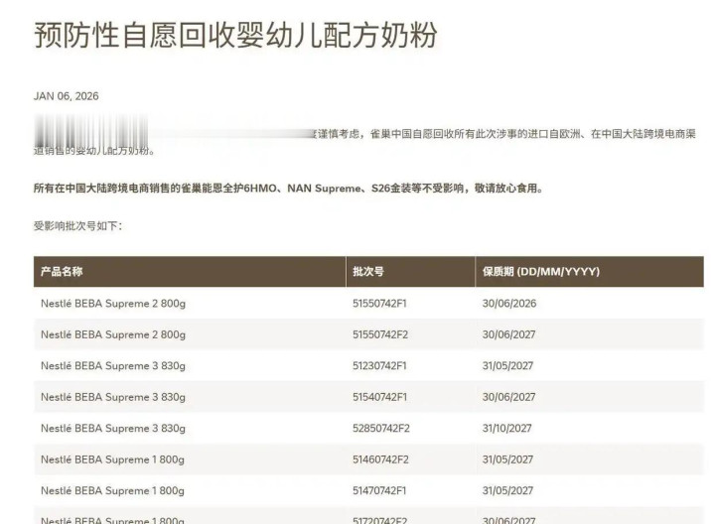The height and width of the screenshot is (524, 715).
Task: Click the expiry date for batch 51230742F1
Action: pos(508,366)
